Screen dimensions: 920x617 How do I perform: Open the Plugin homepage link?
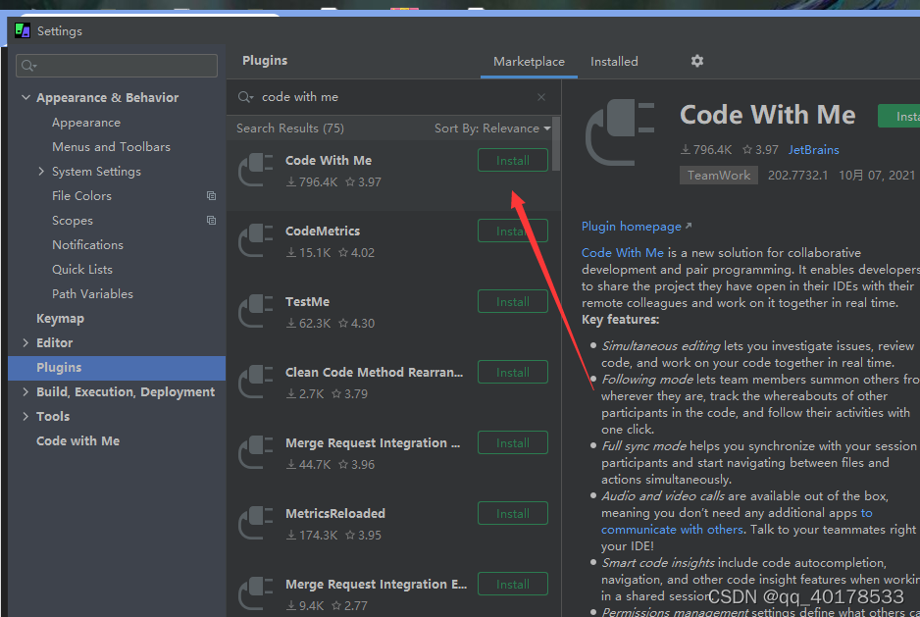click(x=636, y=226)
